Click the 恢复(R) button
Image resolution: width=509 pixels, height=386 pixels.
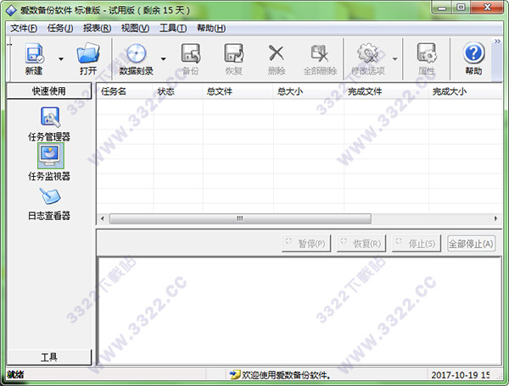(361, 244)
